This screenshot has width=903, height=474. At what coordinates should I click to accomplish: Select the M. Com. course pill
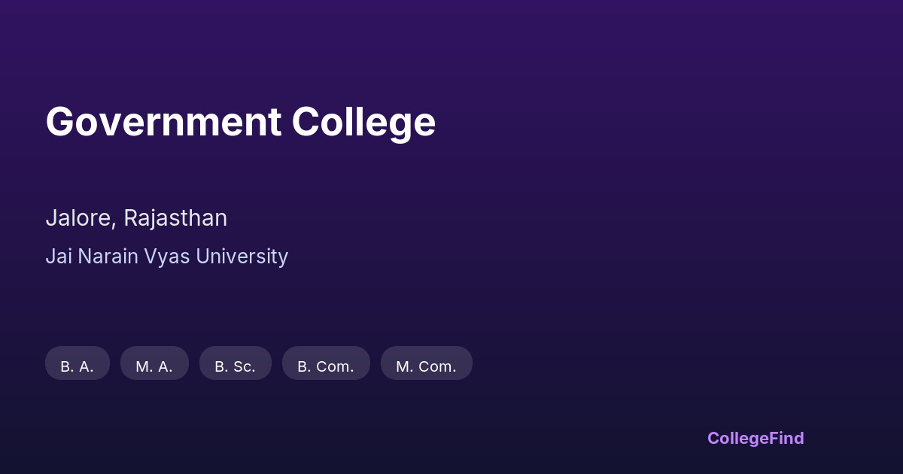[x=426, y=363]
